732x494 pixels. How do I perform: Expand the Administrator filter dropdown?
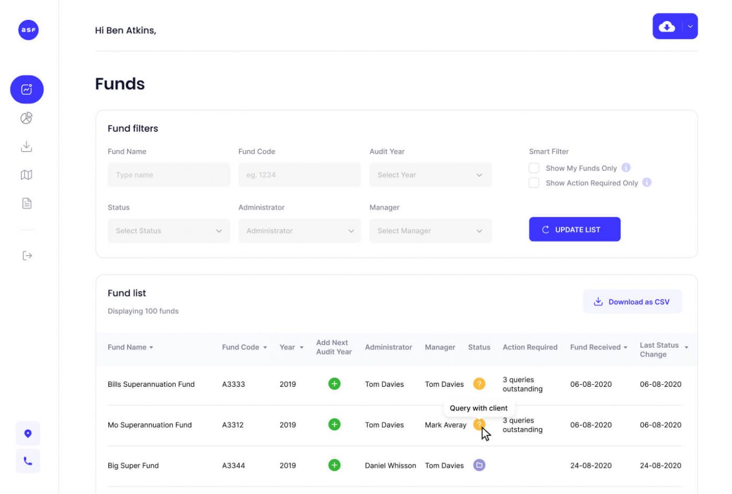click(300, 231)
